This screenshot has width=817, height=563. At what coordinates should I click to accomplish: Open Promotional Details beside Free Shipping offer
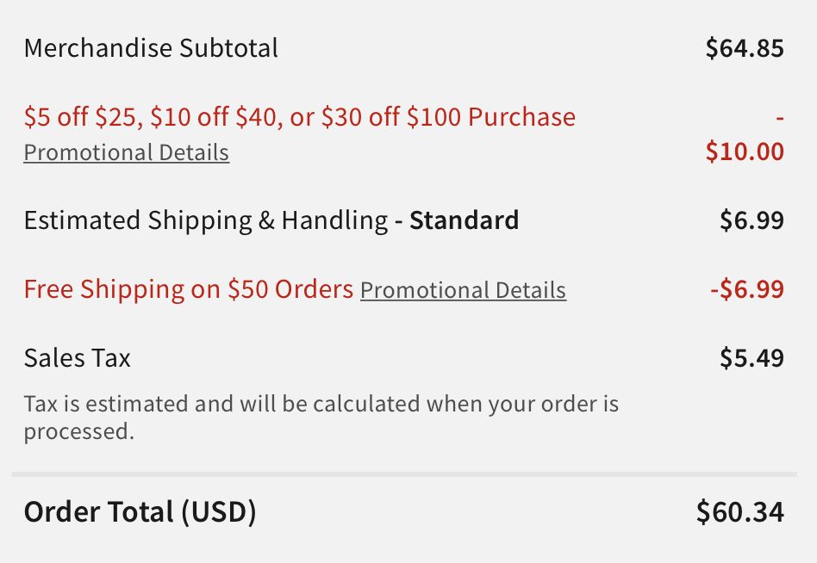point(463,290)
